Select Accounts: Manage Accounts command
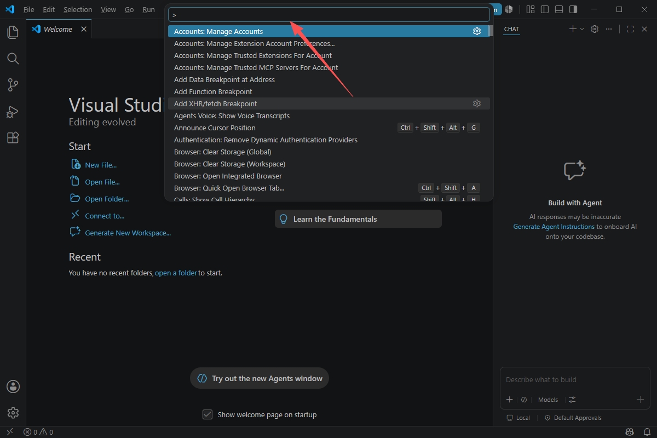 329,31
